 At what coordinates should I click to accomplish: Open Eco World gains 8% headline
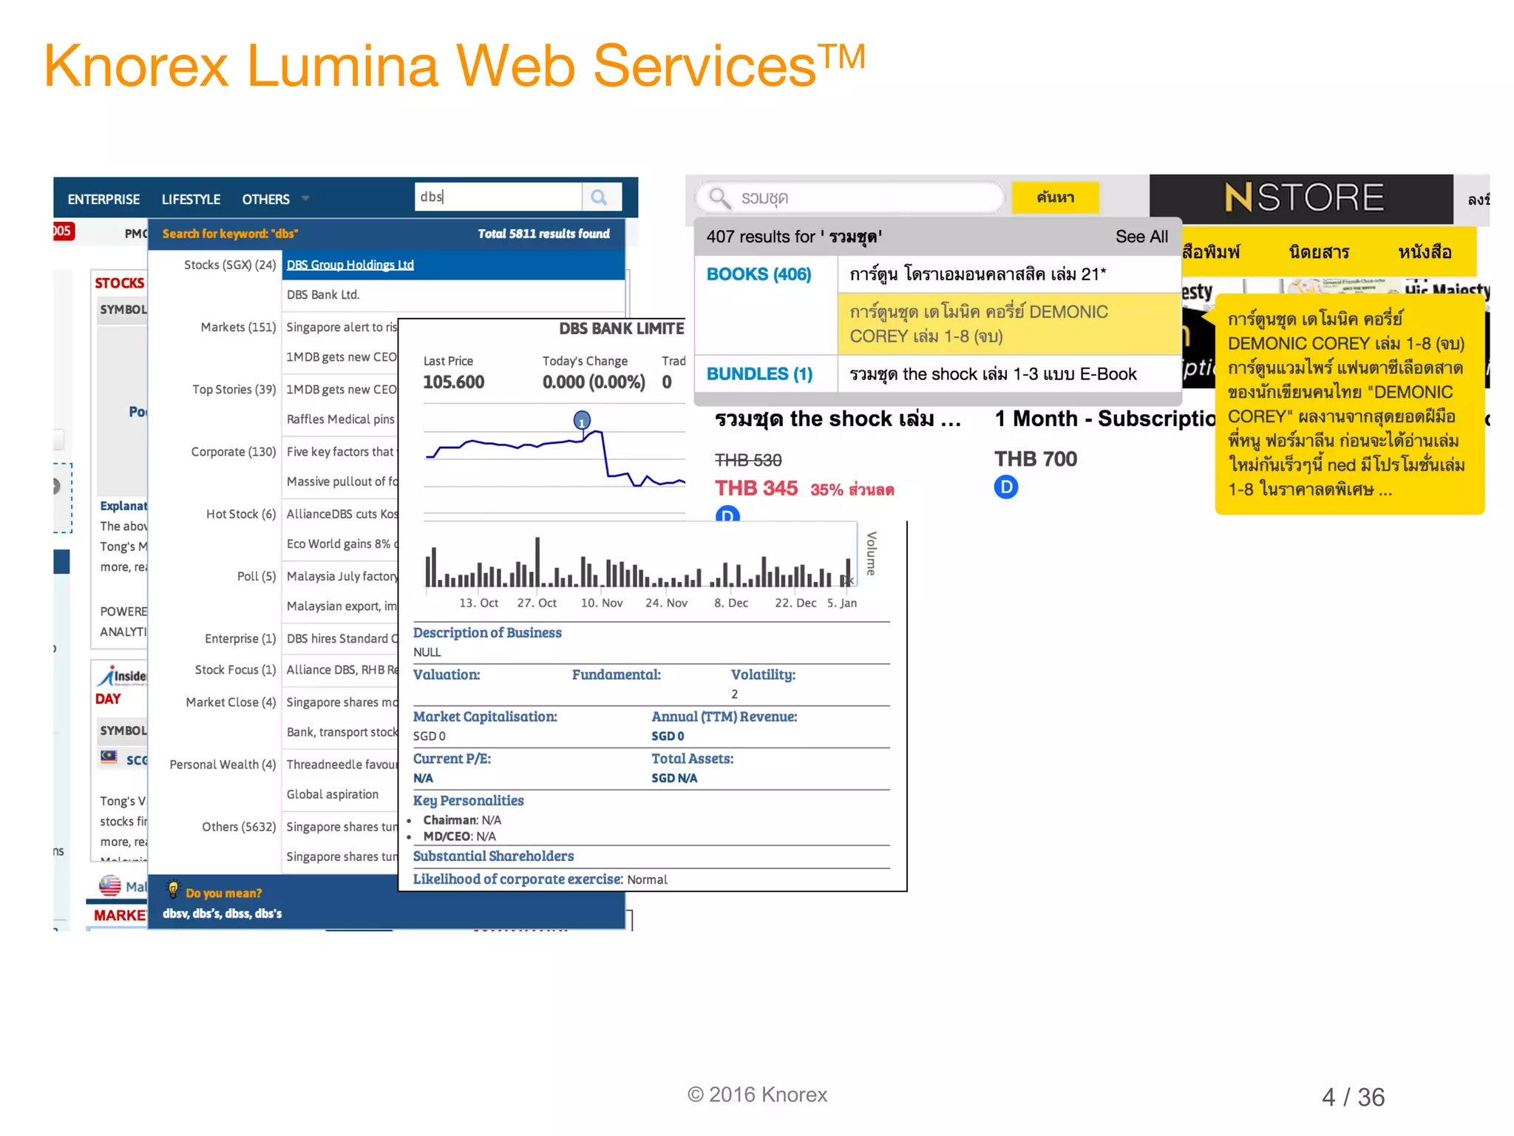342,544
